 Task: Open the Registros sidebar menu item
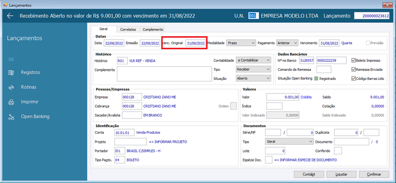click(x=30, y=72)
